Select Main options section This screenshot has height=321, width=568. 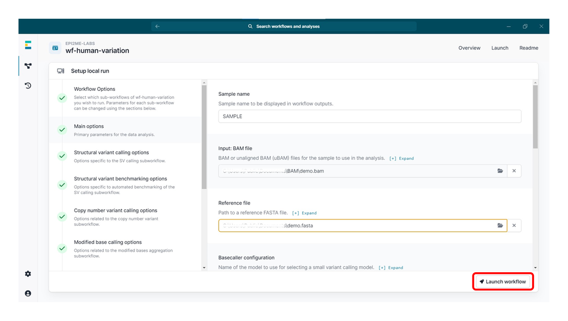pyautogui.click(x=125, y=130)
